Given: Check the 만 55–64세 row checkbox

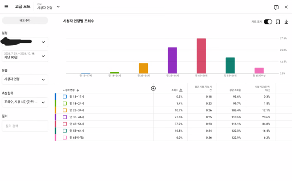Looking at the screenshot, I should coord(65,131).
